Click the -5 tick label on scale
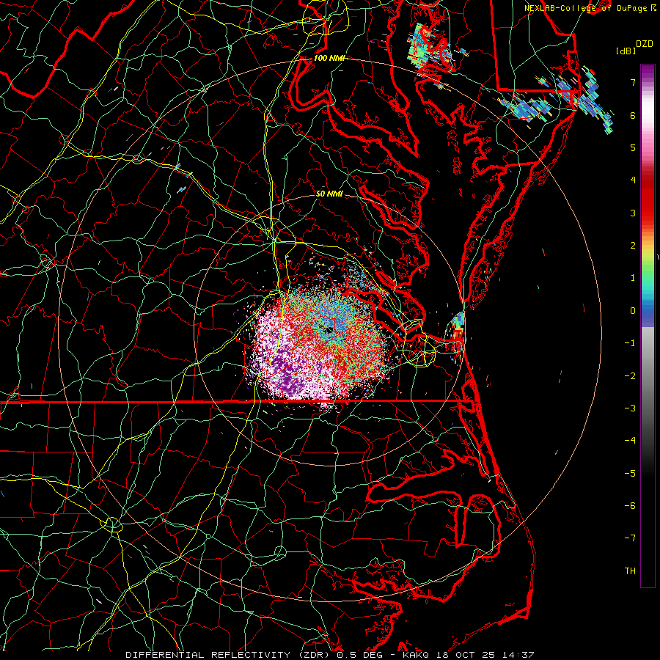The image size is (660, 660). (x=630, y=474)
